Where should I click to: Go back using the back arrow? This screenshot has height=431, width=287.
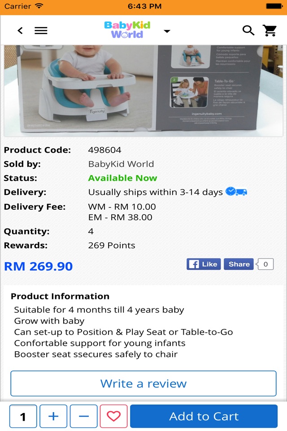pos(20,30)
